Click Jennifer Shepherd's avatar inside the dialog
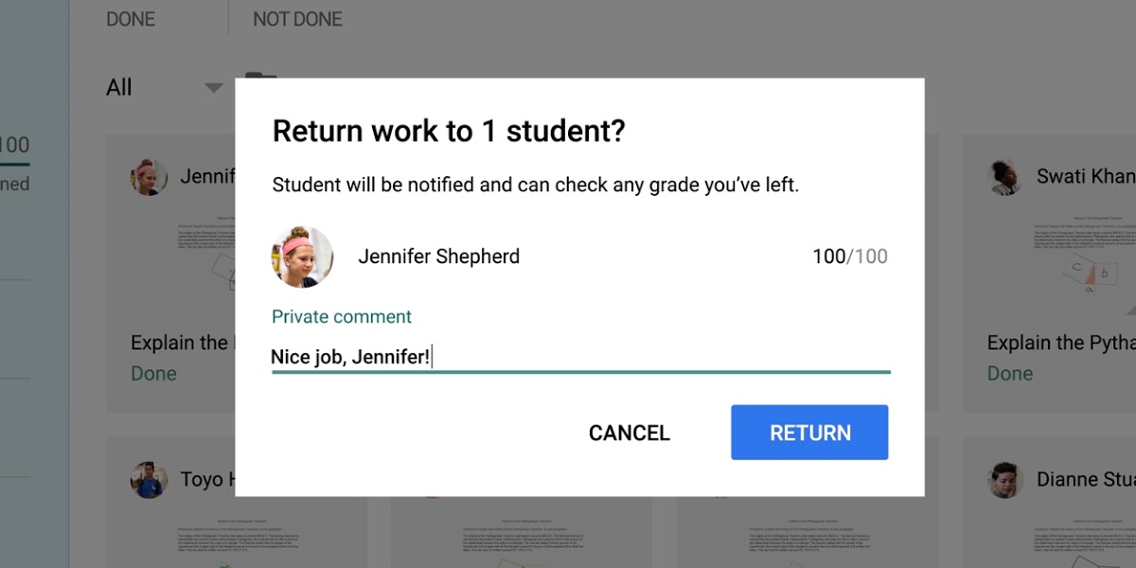1136x568 pixels. (x=302, y=257)
